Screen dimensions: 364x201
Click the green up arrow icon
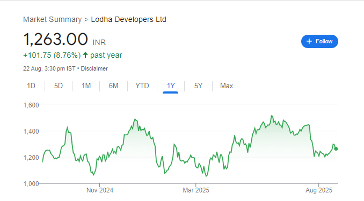(x=85, y=55)
